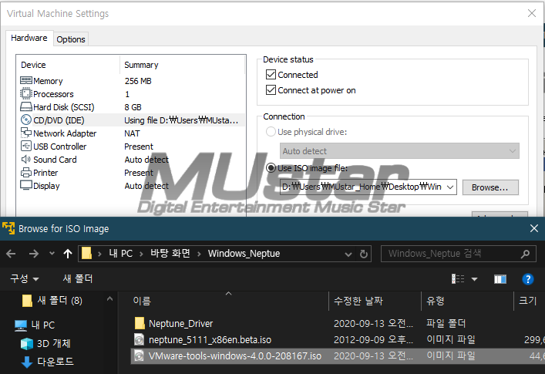Click the Hard Disk 8 GB summary value
The height and width of the screenshot is (374, 545).
[133, 107]
